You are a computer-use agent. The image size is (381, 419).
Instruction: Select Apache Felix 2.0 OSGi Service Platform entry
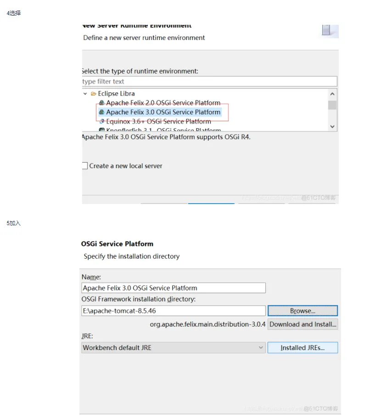click(163, 103)
